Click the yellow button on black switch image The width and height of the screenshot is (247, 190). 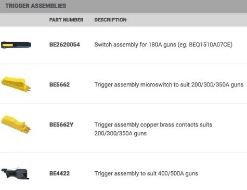tap(8, 45)
